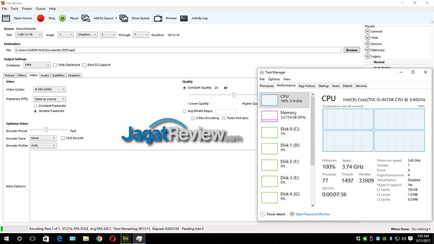Enable the Fast Decode checkbox
434x244 pixels.
63,138
